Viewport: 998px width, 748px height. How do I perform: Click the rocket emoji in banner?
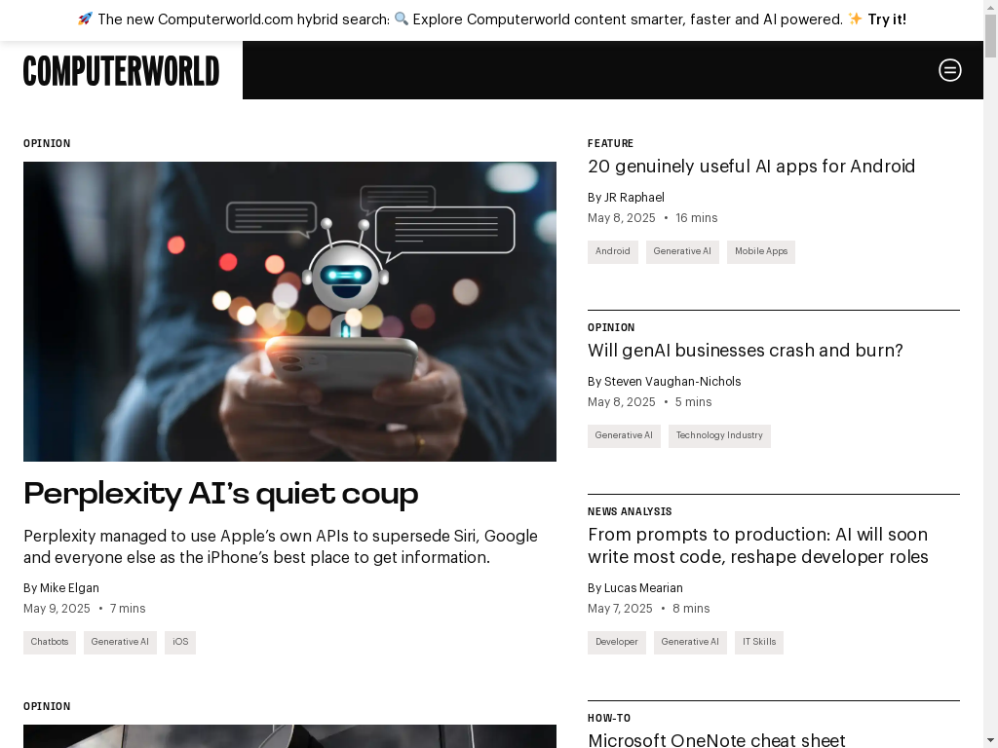[85, 19]
